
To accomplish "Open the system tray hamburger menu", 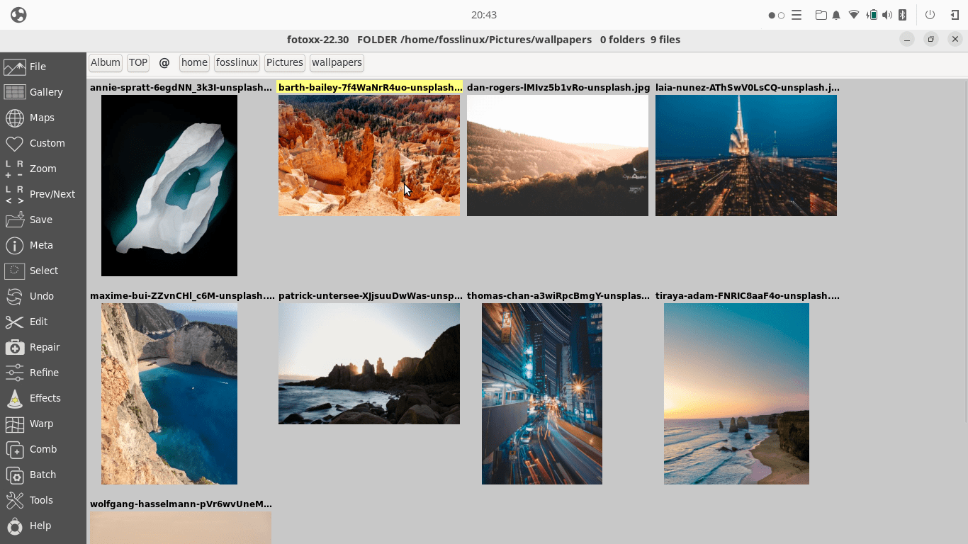I will click(797, 15).
